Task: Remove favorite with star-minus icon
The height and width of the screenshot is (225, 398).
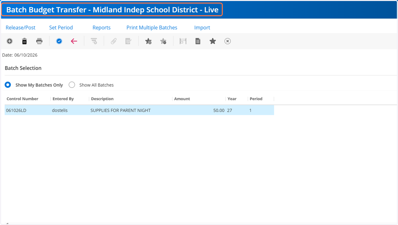Action: [163, 41]
